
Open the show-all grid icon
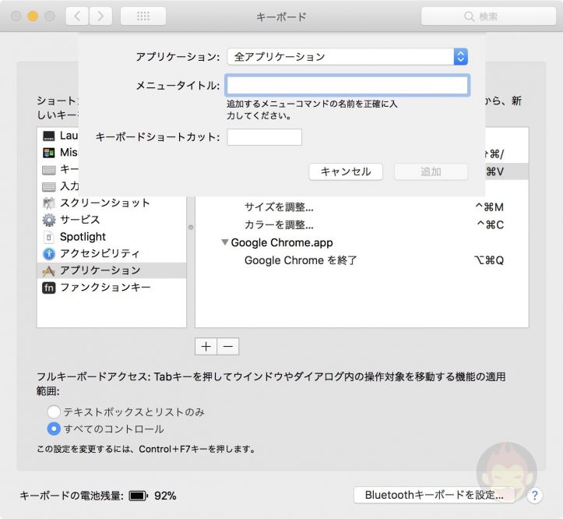(143, 16)
